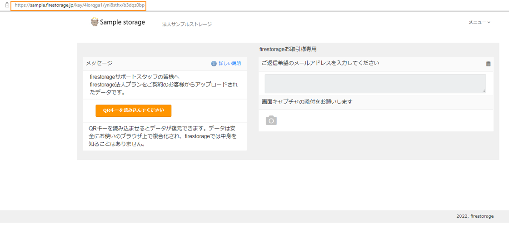Click the メッセージ panel title
Image resolution: width=509 pixels, height=230 pixels.
(100, 63)
